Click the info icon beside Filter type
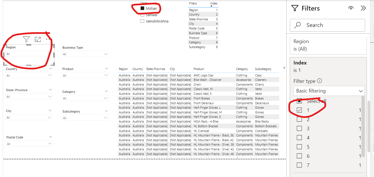The width and height of the screenshot is (374, 177). point(320,81)
